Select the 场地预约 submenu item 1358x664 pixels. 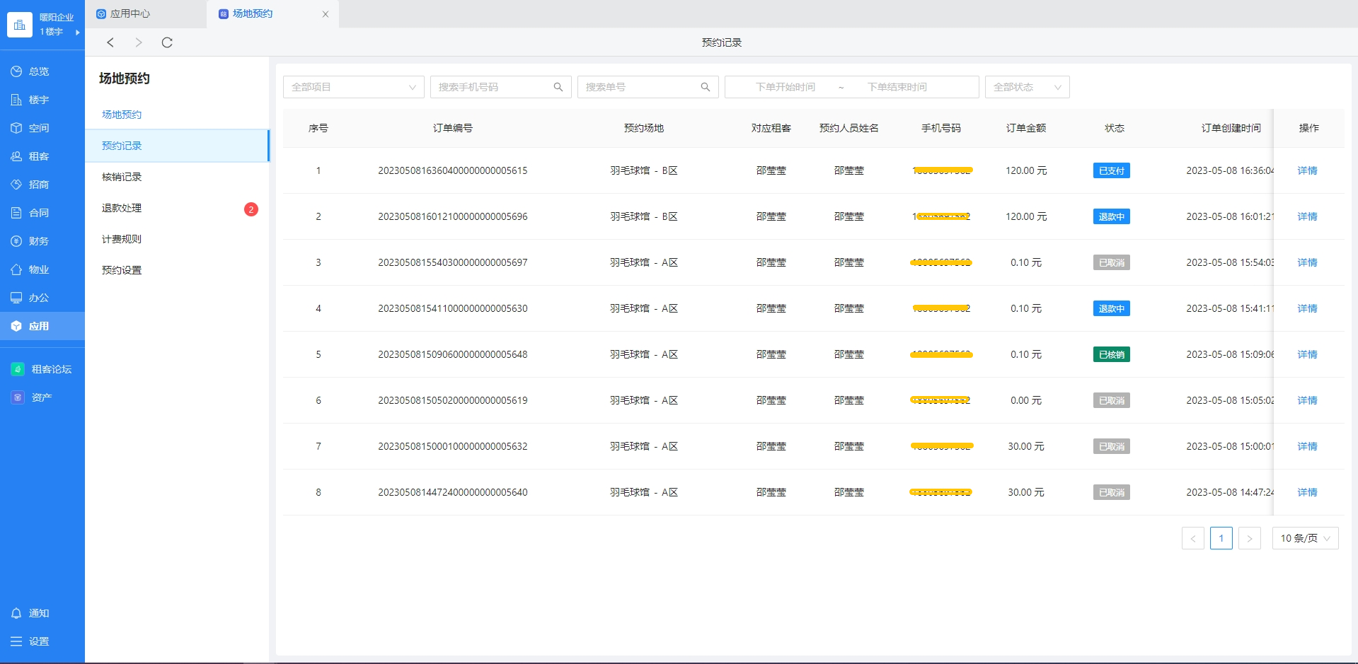(122, 115)
